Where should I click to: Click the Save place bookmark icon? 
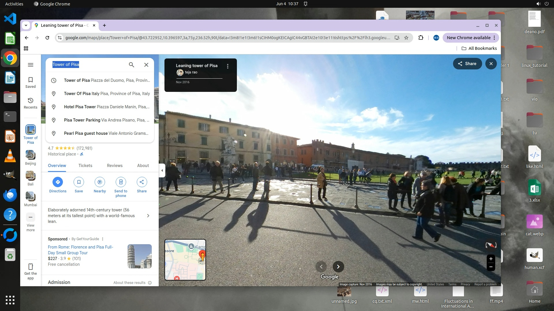[79, 182]
